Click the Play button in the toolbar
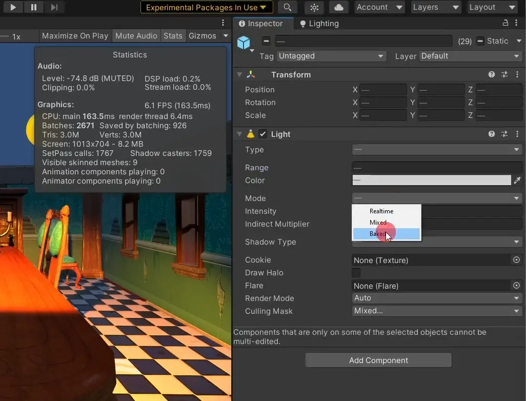The height and width of the screenshot is (401, 526). click(13, 7)
